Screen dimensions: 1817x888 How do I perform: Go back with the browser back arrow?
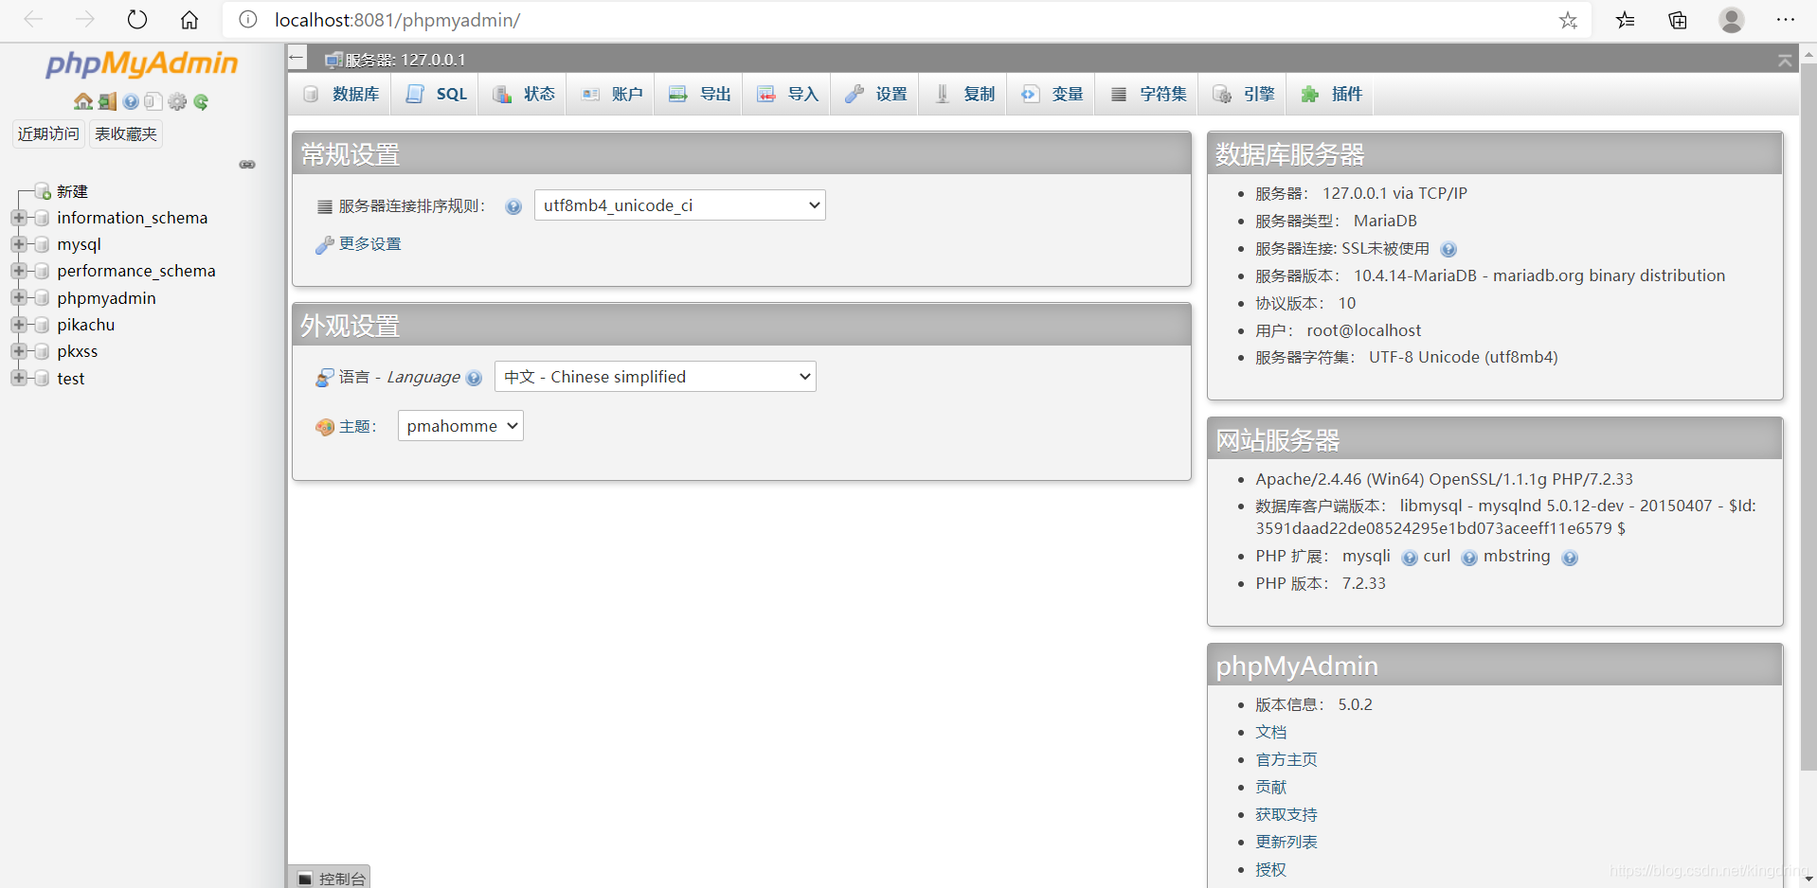[33, 20]
